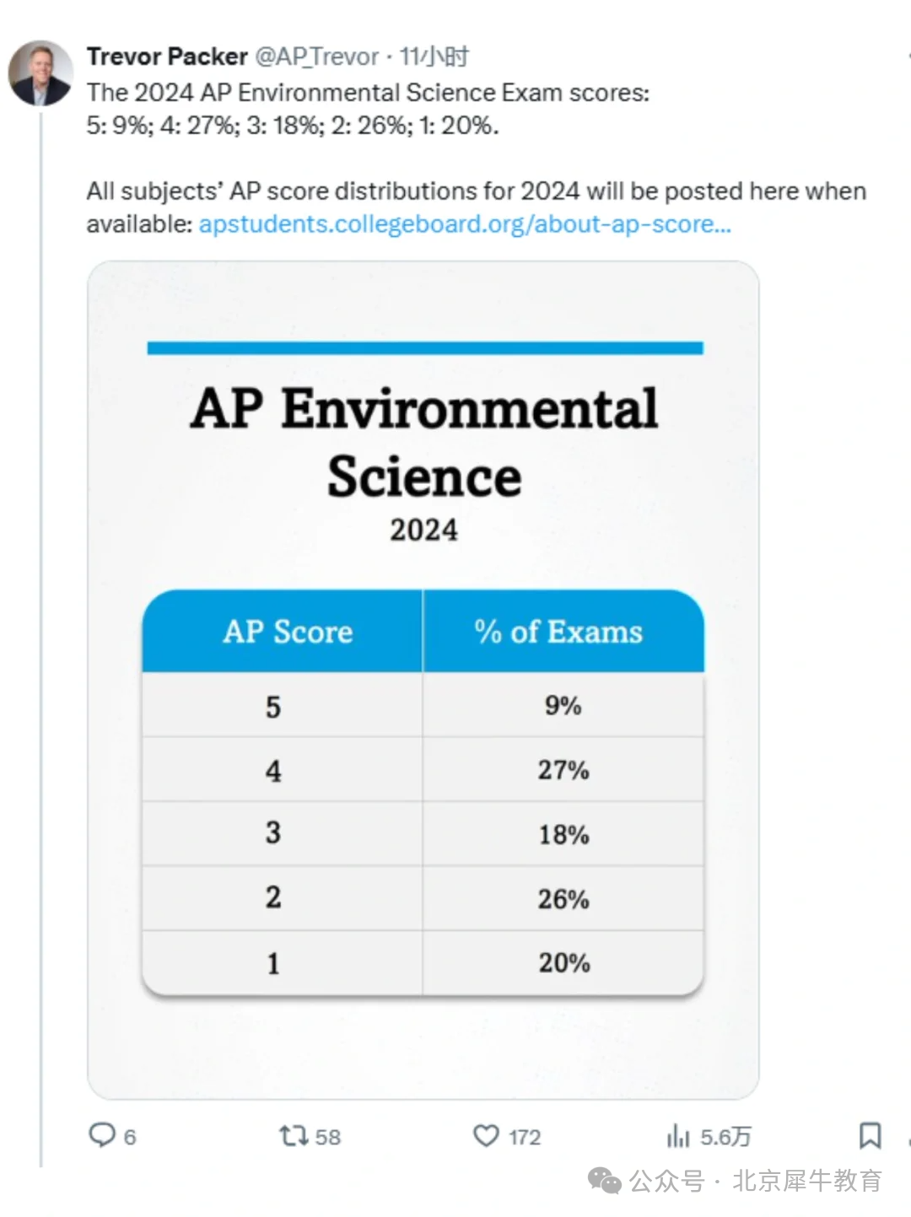The height and width of the screenshot is (1217, 911).
Task: Open the @AP_Trevor handle
Action: 317,57
